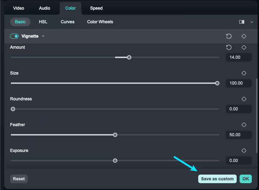Add a keyframe for Exposure
259x190 pixels.
[244, 151]
